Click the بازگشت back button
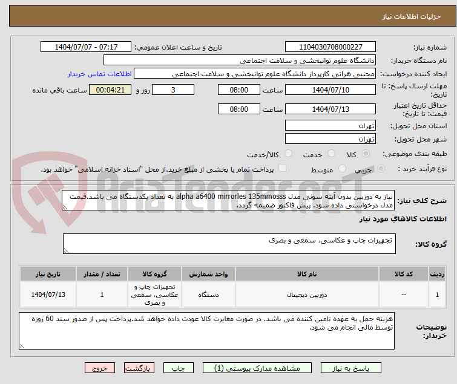This screenshot has width=457, height=384. coord(139,368)
